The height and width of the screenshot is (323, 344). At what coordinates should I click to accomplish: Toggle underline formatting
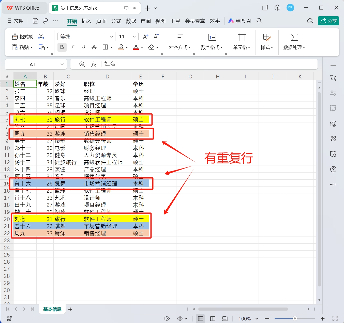tap(83, 47)
